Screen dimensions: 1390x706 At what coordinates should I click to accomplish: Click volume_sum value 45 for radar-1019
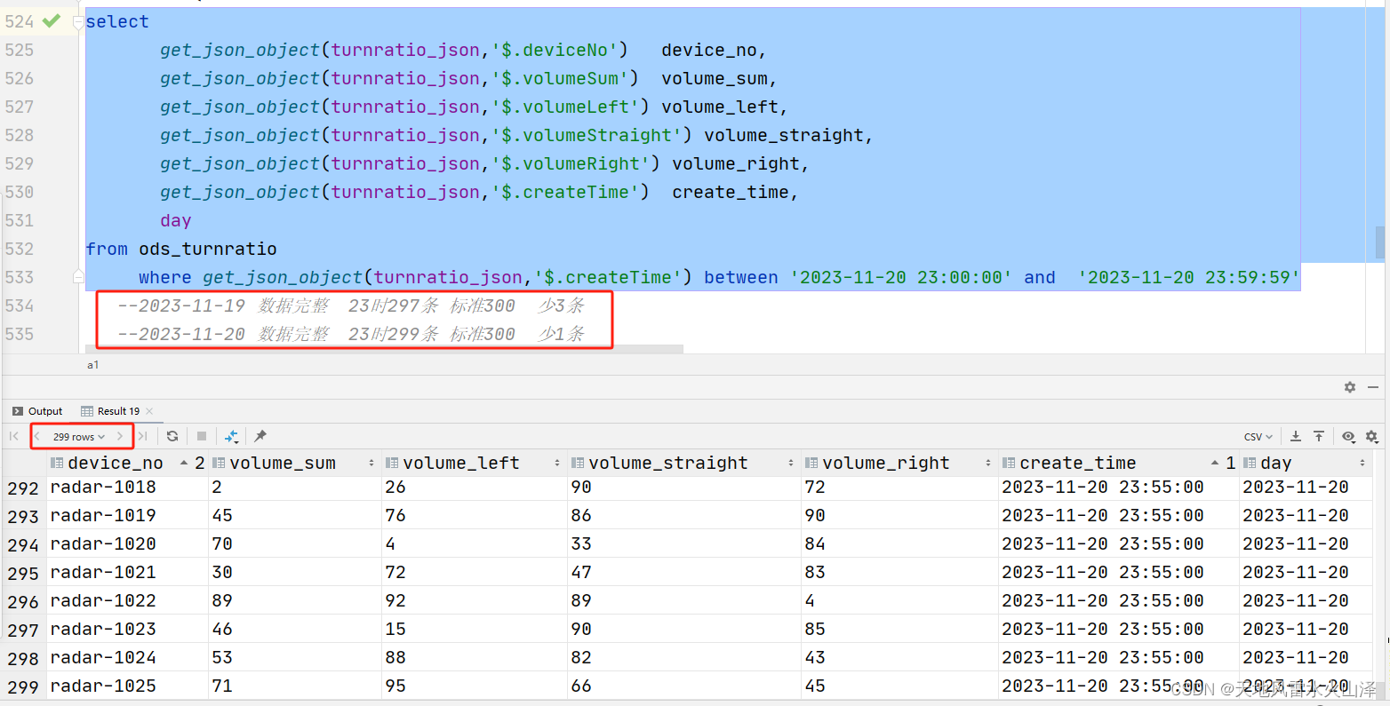pos(294,515)
